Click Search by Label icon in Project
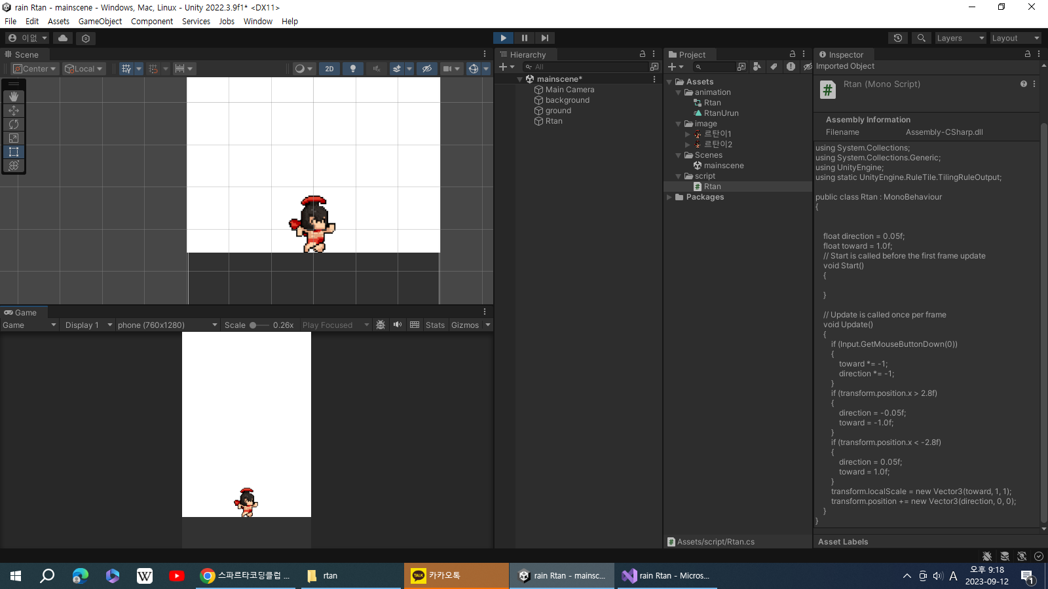The image size is (1048, 589). coord(774,67)
